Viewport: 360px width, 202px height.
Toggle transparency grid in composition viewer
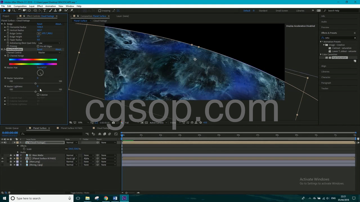click(146, 123)
